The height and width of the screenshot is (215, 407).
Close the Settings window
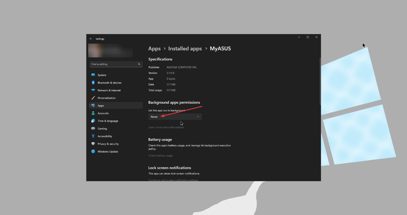316,37
